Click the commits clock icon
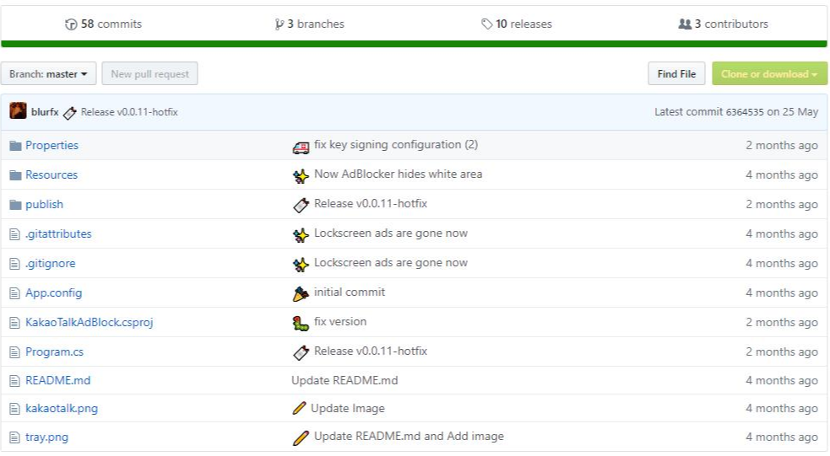The image size is (830, 456). pos(71,24)
